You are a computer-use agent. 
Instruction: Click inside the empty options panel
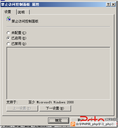[x=58, y=73]
